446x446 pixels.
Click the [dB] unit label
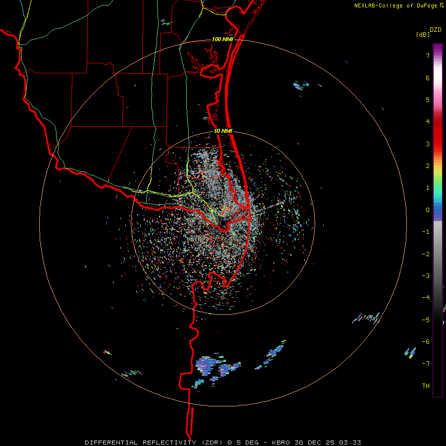click(423, 34)
